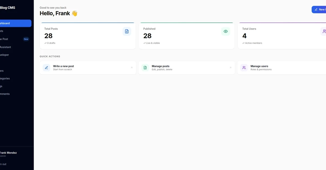Select the Manage users title text
The width and height of the screenshot is (326, 170).
tap(259, 66)
